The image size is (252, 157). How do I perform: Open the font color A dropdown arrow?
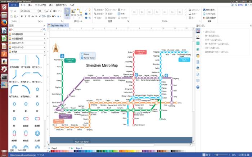pos(60,17)
